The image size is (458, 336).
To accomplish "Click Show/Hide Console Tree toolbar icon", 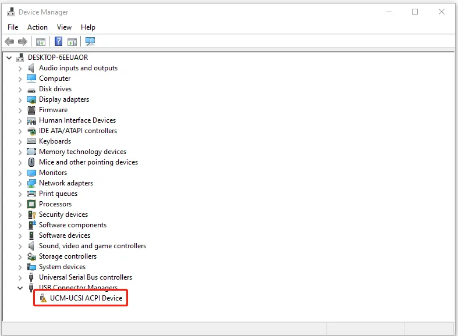I will (41, 42).
